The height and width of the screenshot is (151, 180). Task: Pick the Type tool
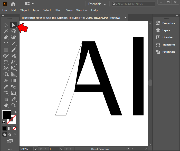6,43
